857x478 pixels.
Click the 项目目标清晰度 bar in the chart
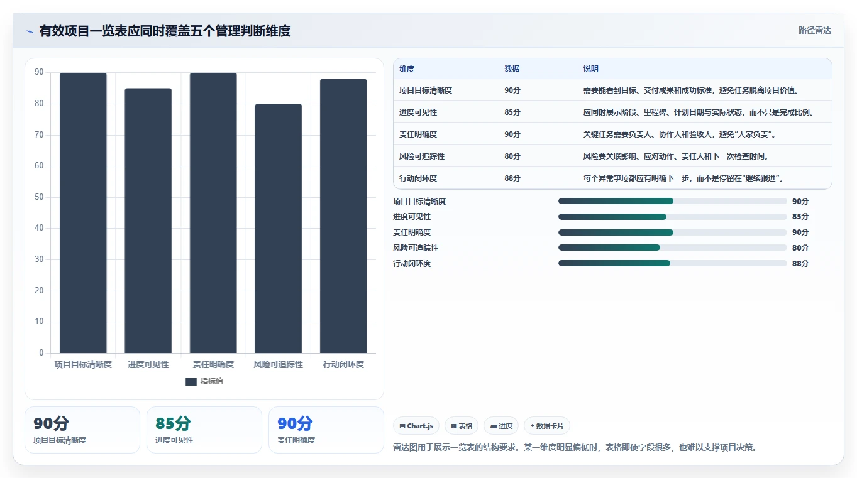point(83,213)
